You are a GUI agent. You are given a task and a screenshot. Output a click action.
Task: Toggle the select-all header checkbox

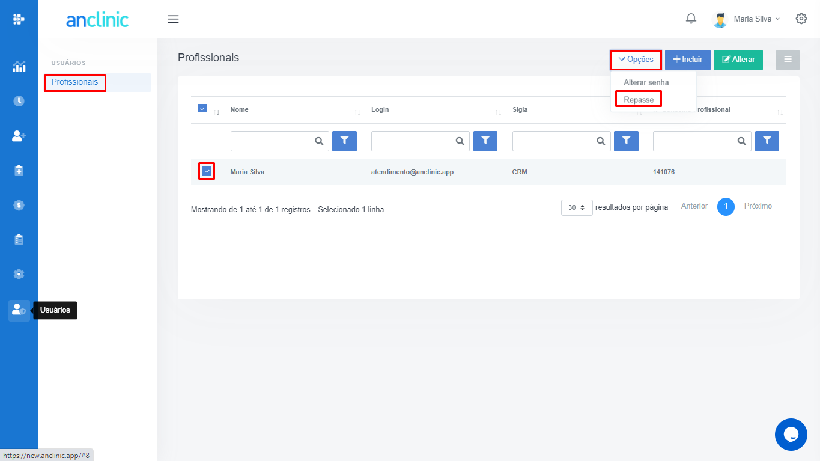[202, 109]
